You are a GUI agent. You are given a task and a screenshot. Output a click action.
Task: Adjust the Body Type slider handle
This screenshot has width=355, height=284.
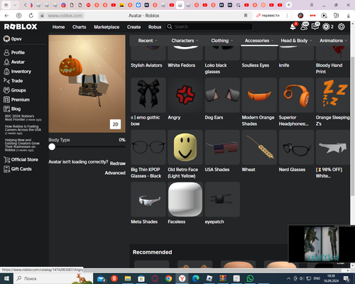pyautogui.click(x=52, y=147)
